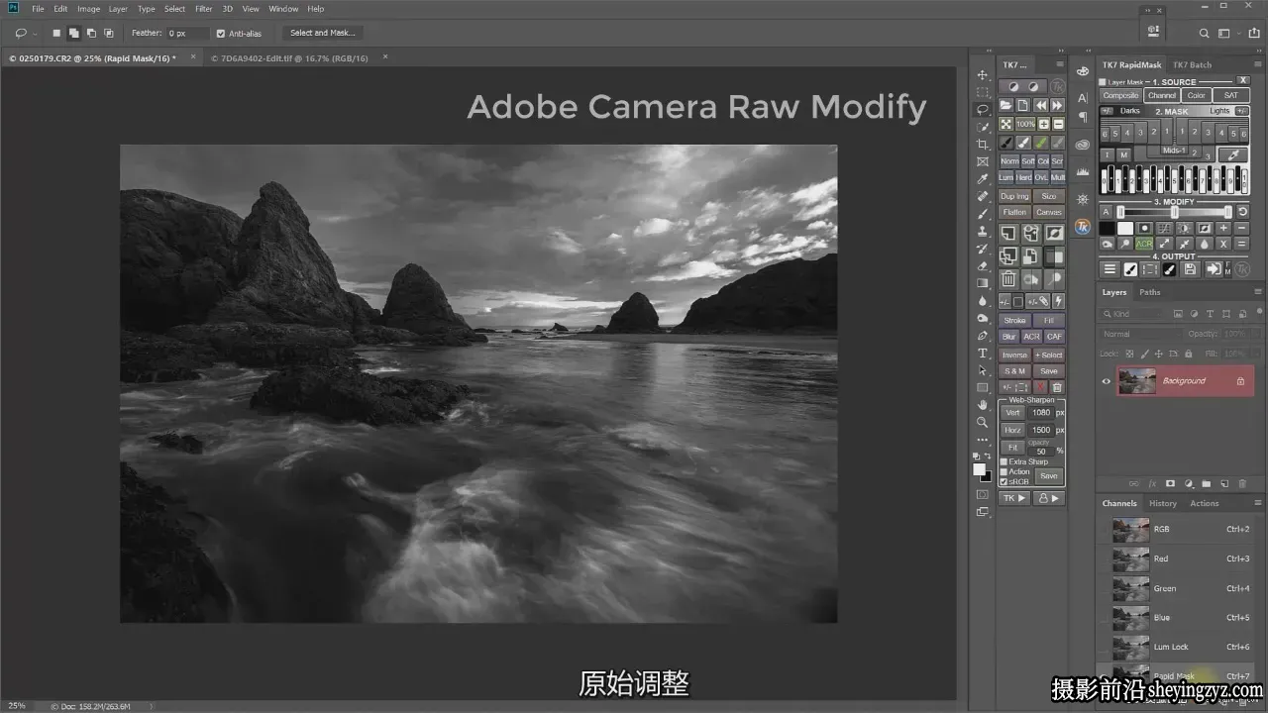Screen dimensions: 1268x713
Task: Select the New selection mode button
Action: [56, 33]
